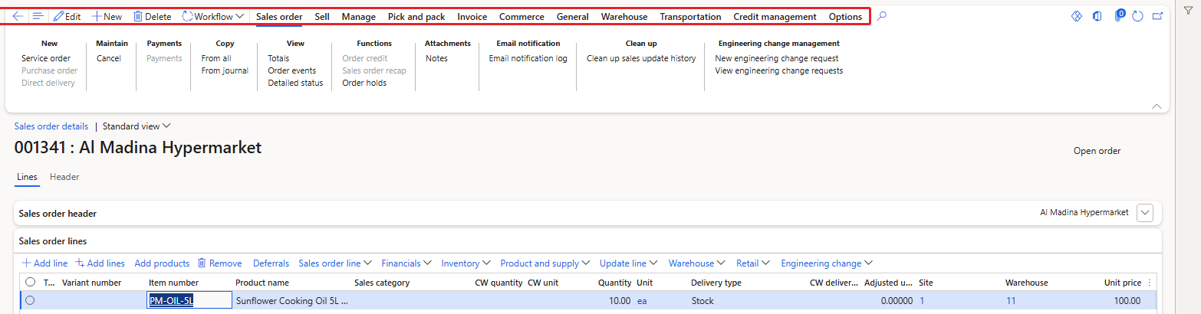The height and width of the screenshot is (314, 1201).
Task: Click Clean up sales update history
Action: click(x=641, y=58)
